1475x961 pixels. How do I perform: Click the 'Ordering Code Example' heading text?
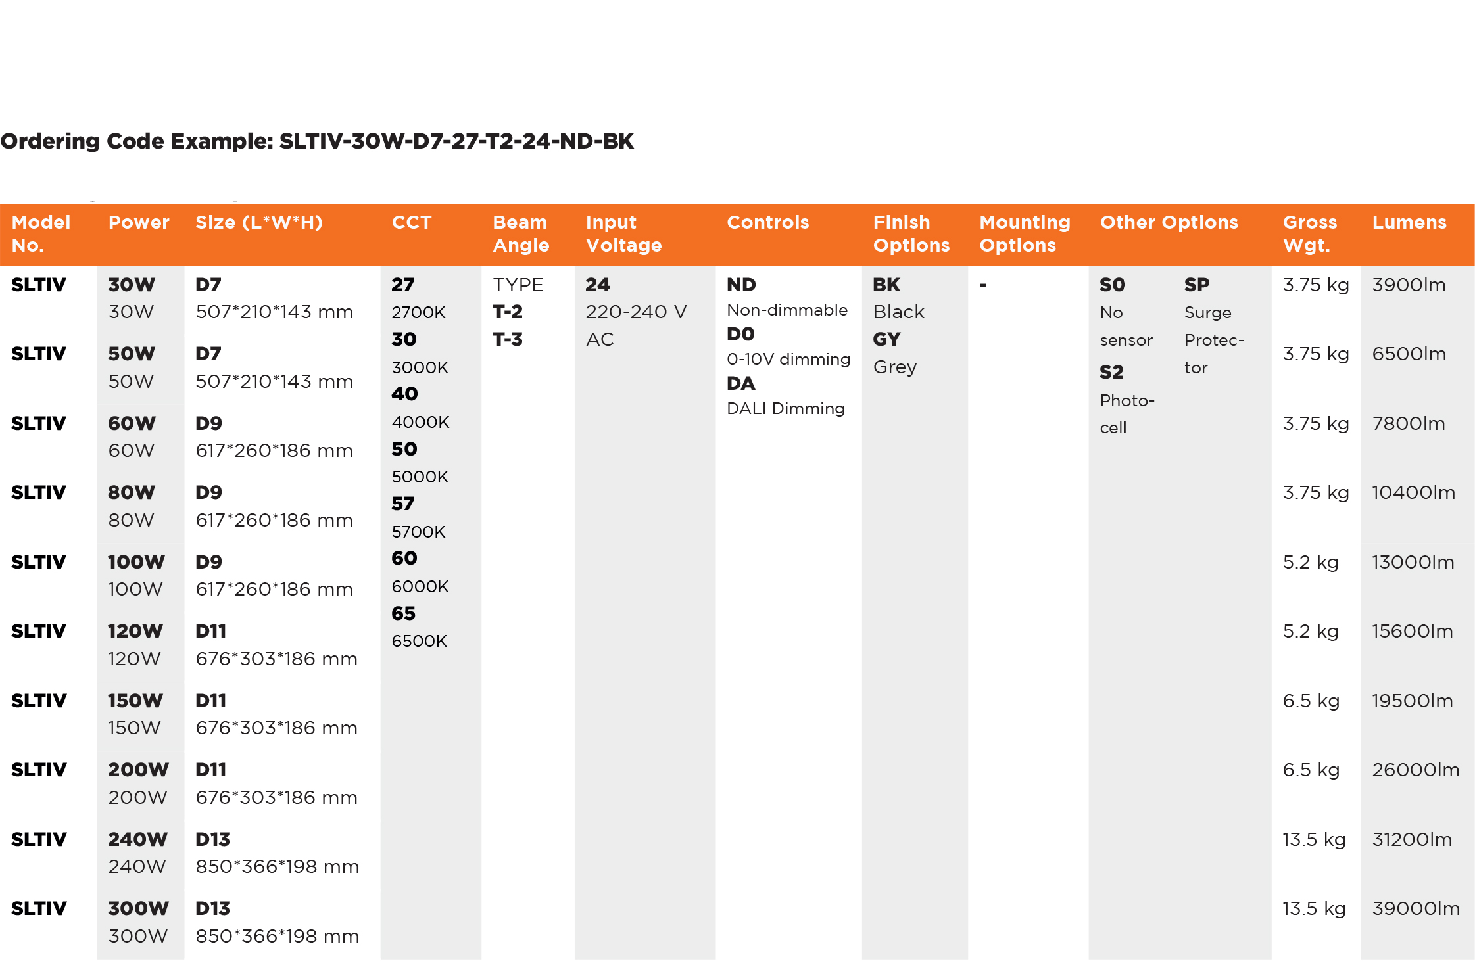tap(317, 141)
